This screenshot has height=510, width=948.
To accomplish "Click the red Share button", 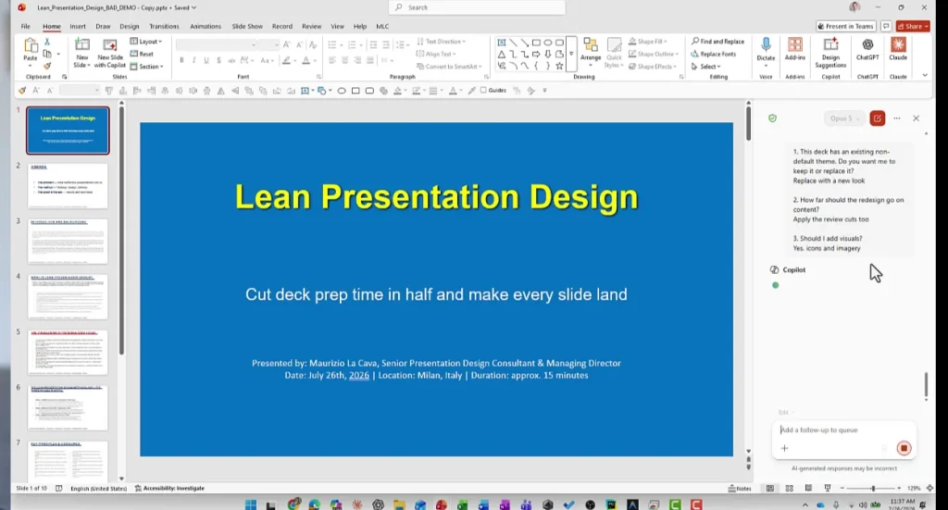I will pos(913,26).
